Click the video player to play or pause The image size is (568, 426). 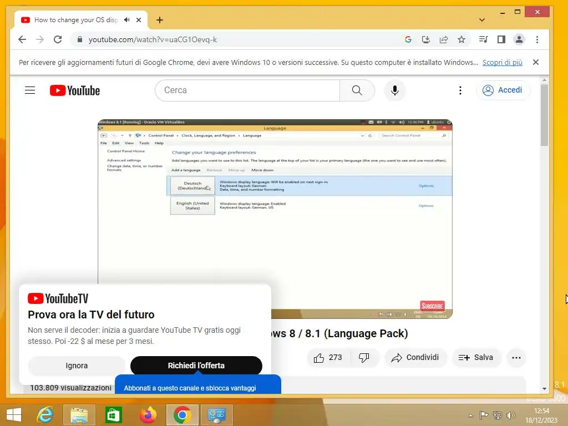click(x=275, y=219)
